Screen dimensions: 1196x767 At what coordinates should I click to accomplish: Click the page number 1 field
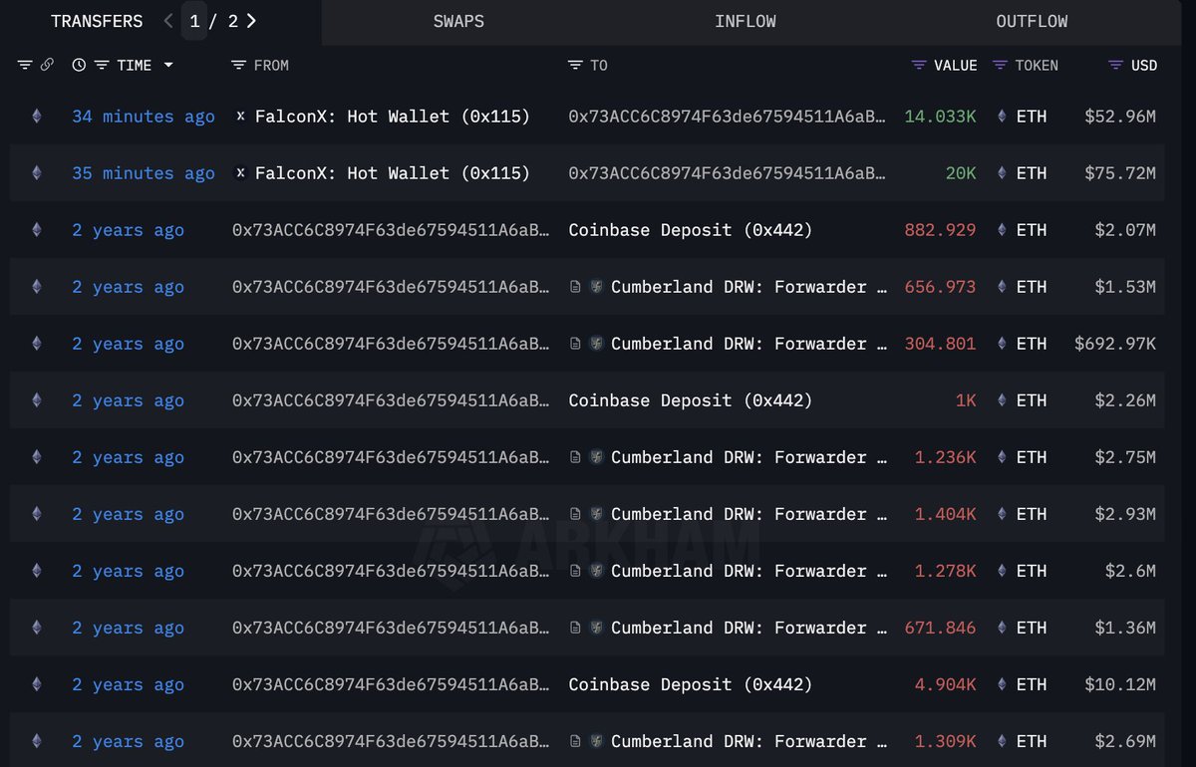194,21
